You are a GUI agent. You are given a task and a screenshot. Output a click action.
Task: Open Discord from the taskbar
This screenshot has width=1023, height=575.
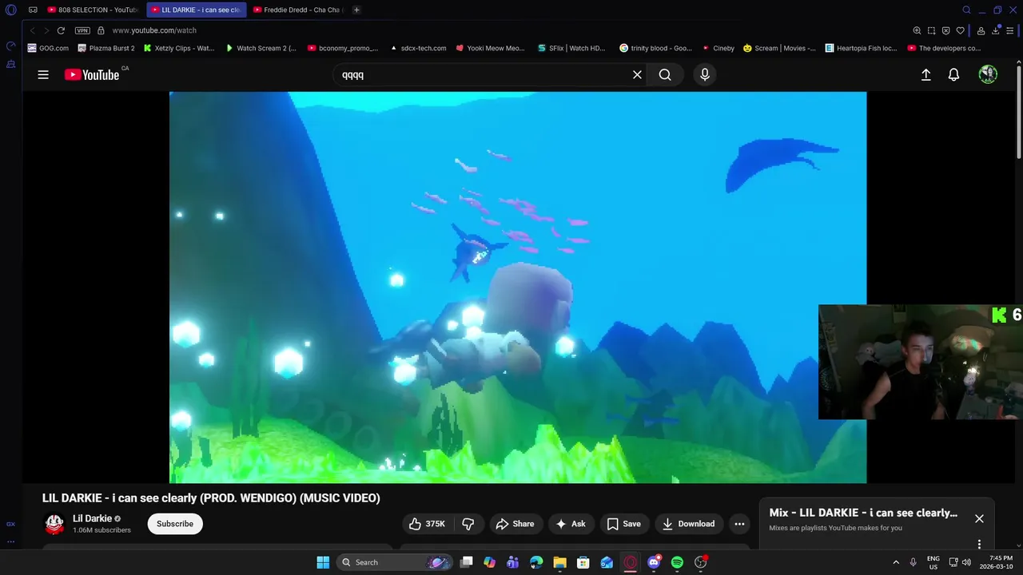[654, 562]
